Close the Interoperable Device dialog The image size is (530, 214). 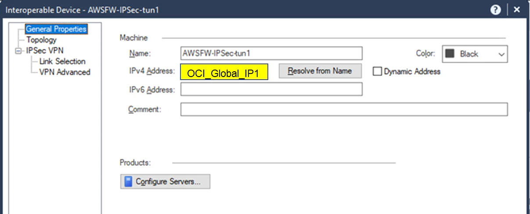pos(517,10)
